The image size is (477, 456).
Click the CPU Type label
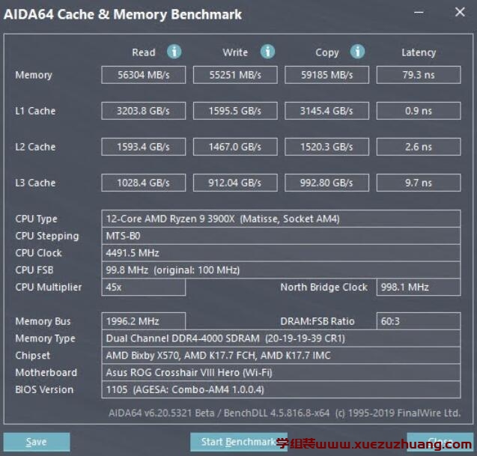click(36, 219)
